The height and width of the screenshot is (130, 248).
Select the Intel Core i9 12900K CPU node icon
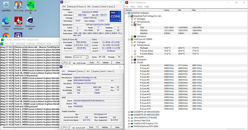pyautogui.click(x=132, y=39)
